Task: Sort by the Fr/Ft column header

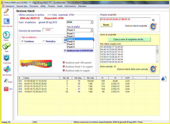Action: click(x=127, y=78)
